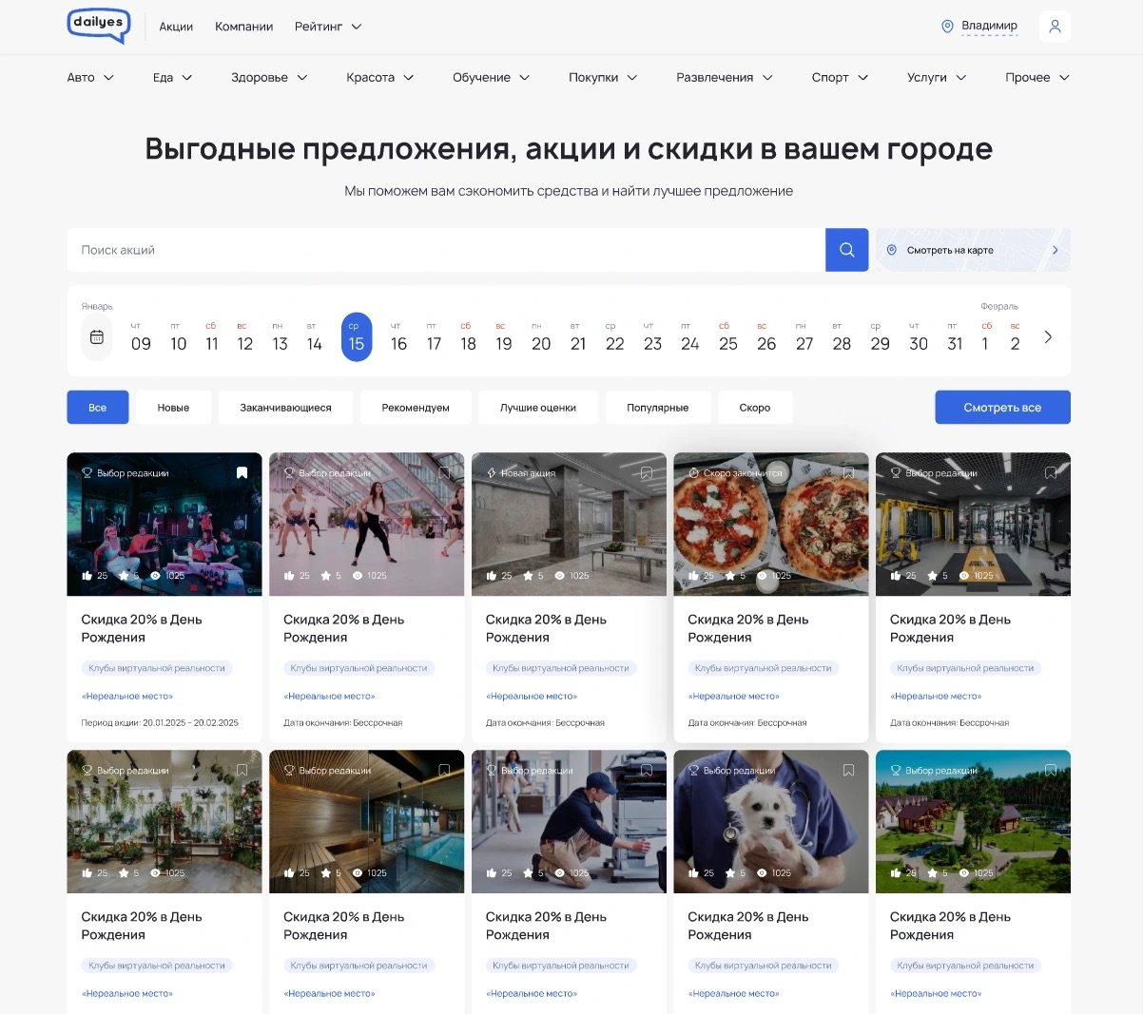Select the Все filter tab
This screenshot has height=1014, width=1143.
[98, 408]
